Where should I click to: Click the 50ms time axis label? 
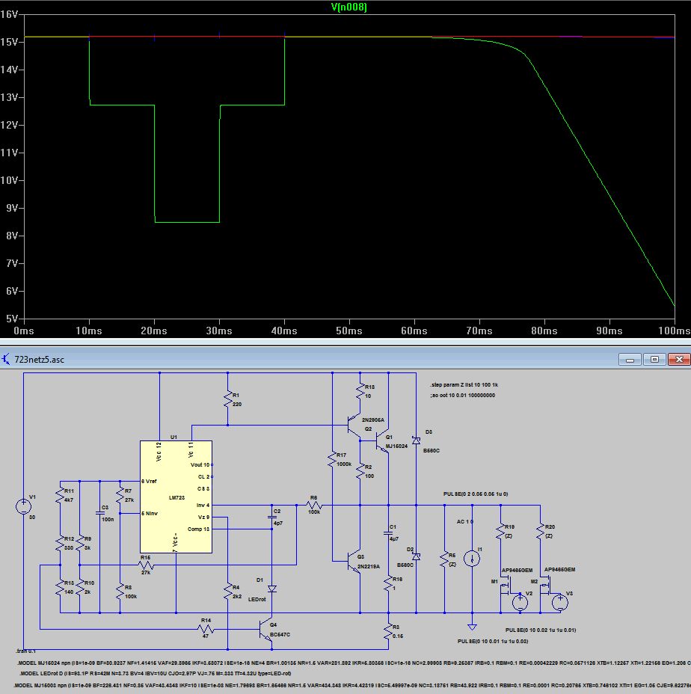348,331
